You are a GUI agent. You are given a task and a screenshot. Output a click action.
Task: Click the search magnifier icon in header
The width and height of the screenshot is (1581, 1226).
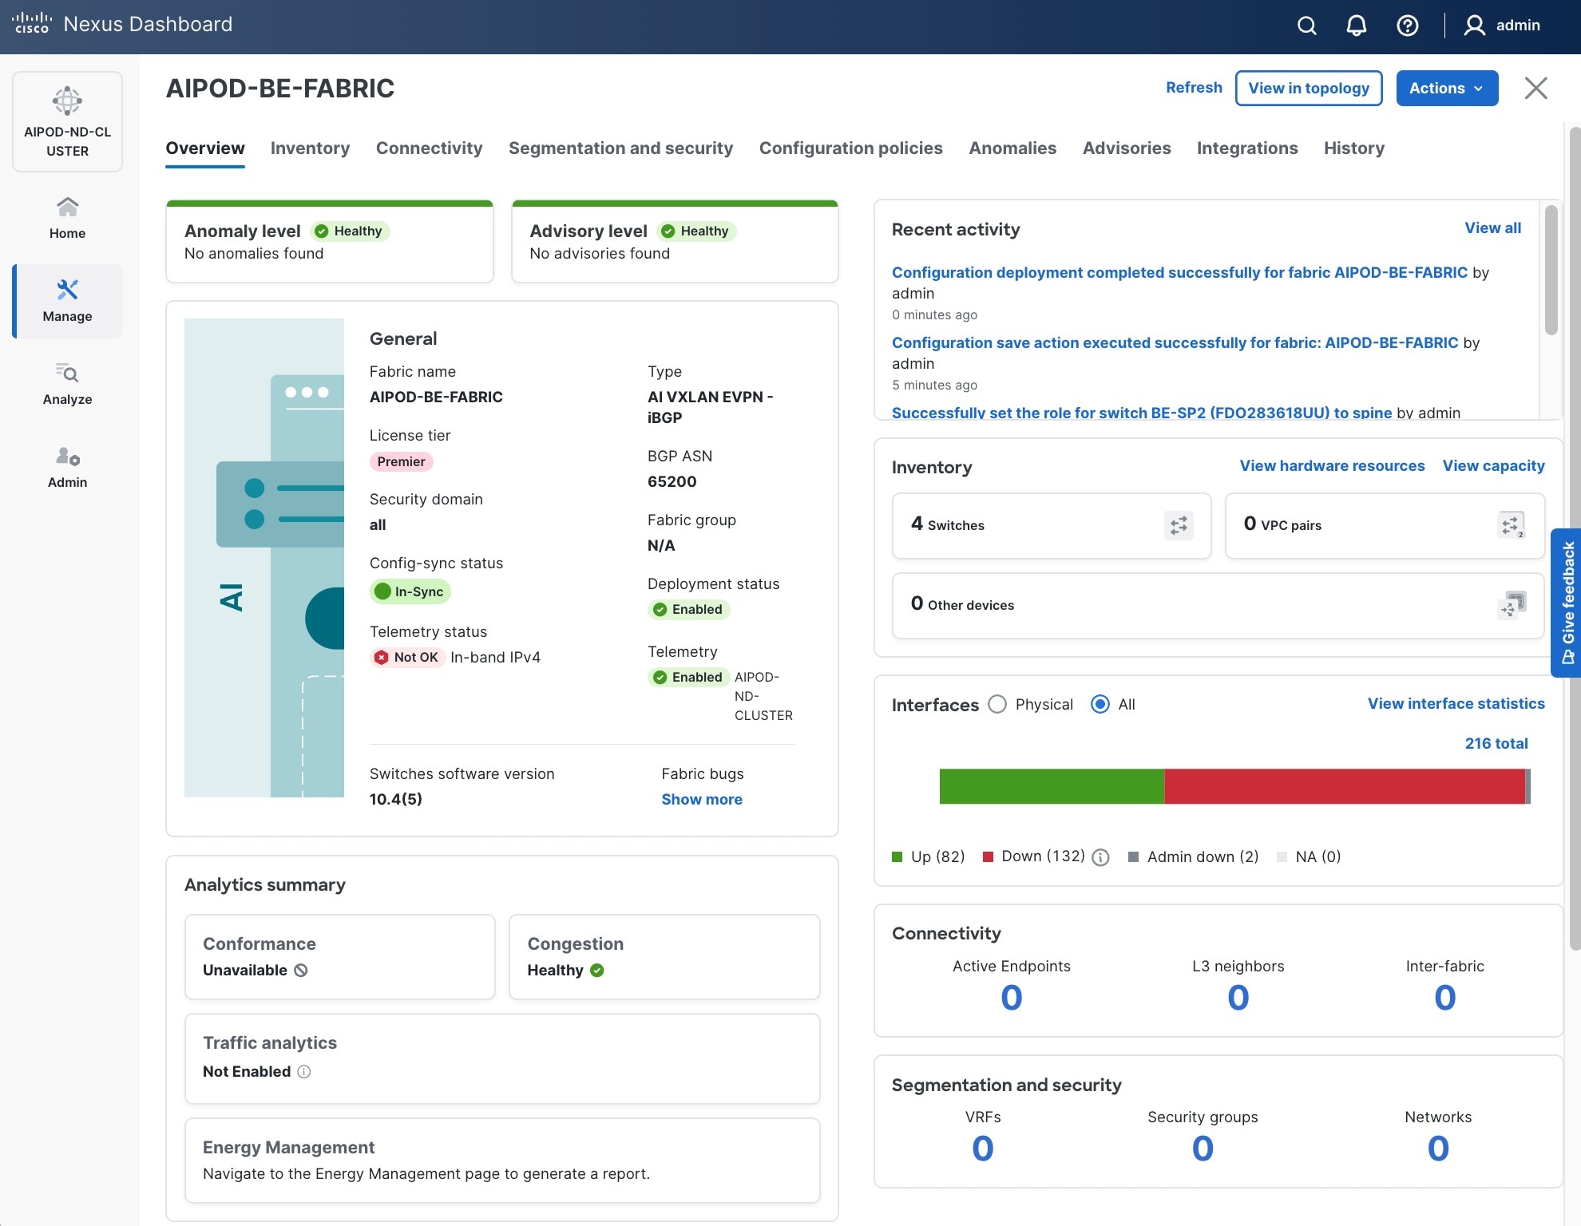point(1306,26)
